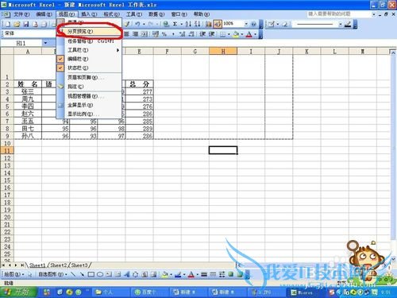Toggle the highlighted Drawing toolbar button
Screen dimensions: 397x298
pos(218,24)
